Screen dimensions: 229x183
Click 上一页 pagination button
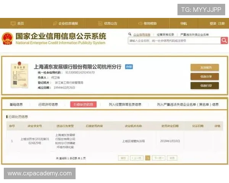coord(136,158)
